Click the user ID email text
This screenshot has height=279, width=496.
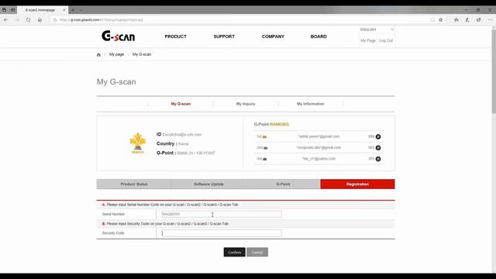click(183, 134)
